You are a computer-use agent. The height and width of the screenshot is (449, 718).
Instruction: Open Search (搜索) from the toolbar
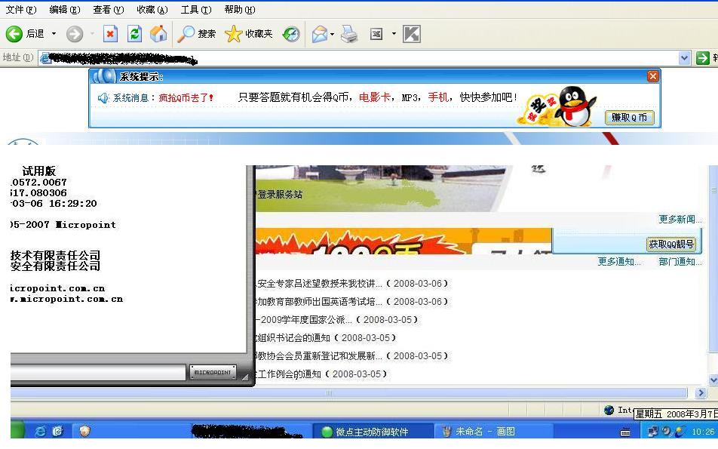[x=197, y=34]
